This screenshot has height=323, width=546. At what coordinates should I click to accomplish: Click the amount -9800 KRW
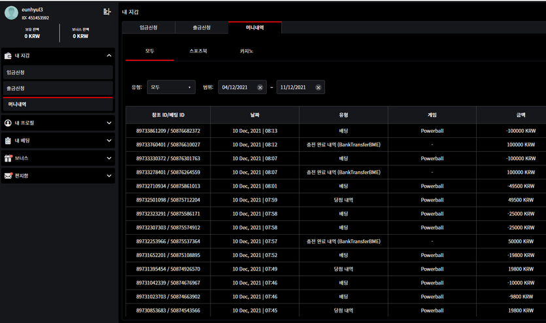point(521,297)
